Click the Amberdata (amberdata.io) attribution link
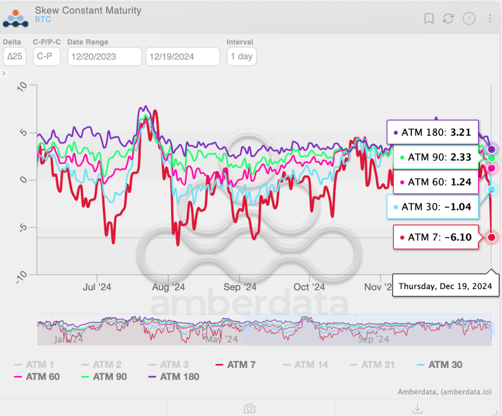Viewport: 502px width, 416px height. (x=444, y=392)
